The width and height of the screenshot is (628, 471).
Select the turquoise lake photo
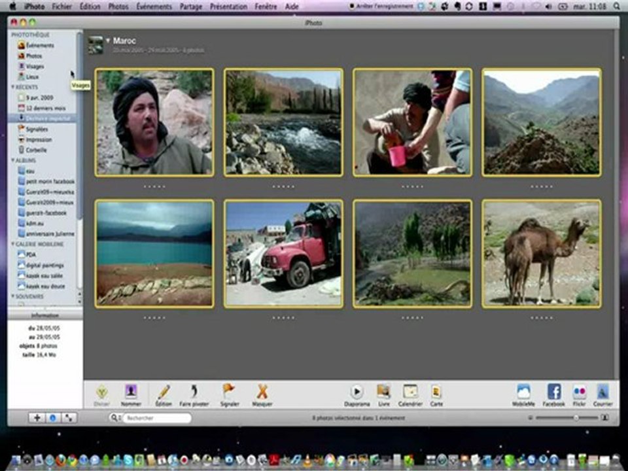tap(154, 254)
